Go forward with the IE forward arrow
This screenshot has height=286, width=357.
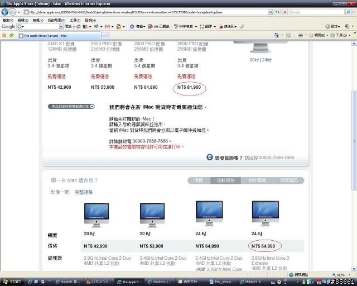tap(13, 12)
